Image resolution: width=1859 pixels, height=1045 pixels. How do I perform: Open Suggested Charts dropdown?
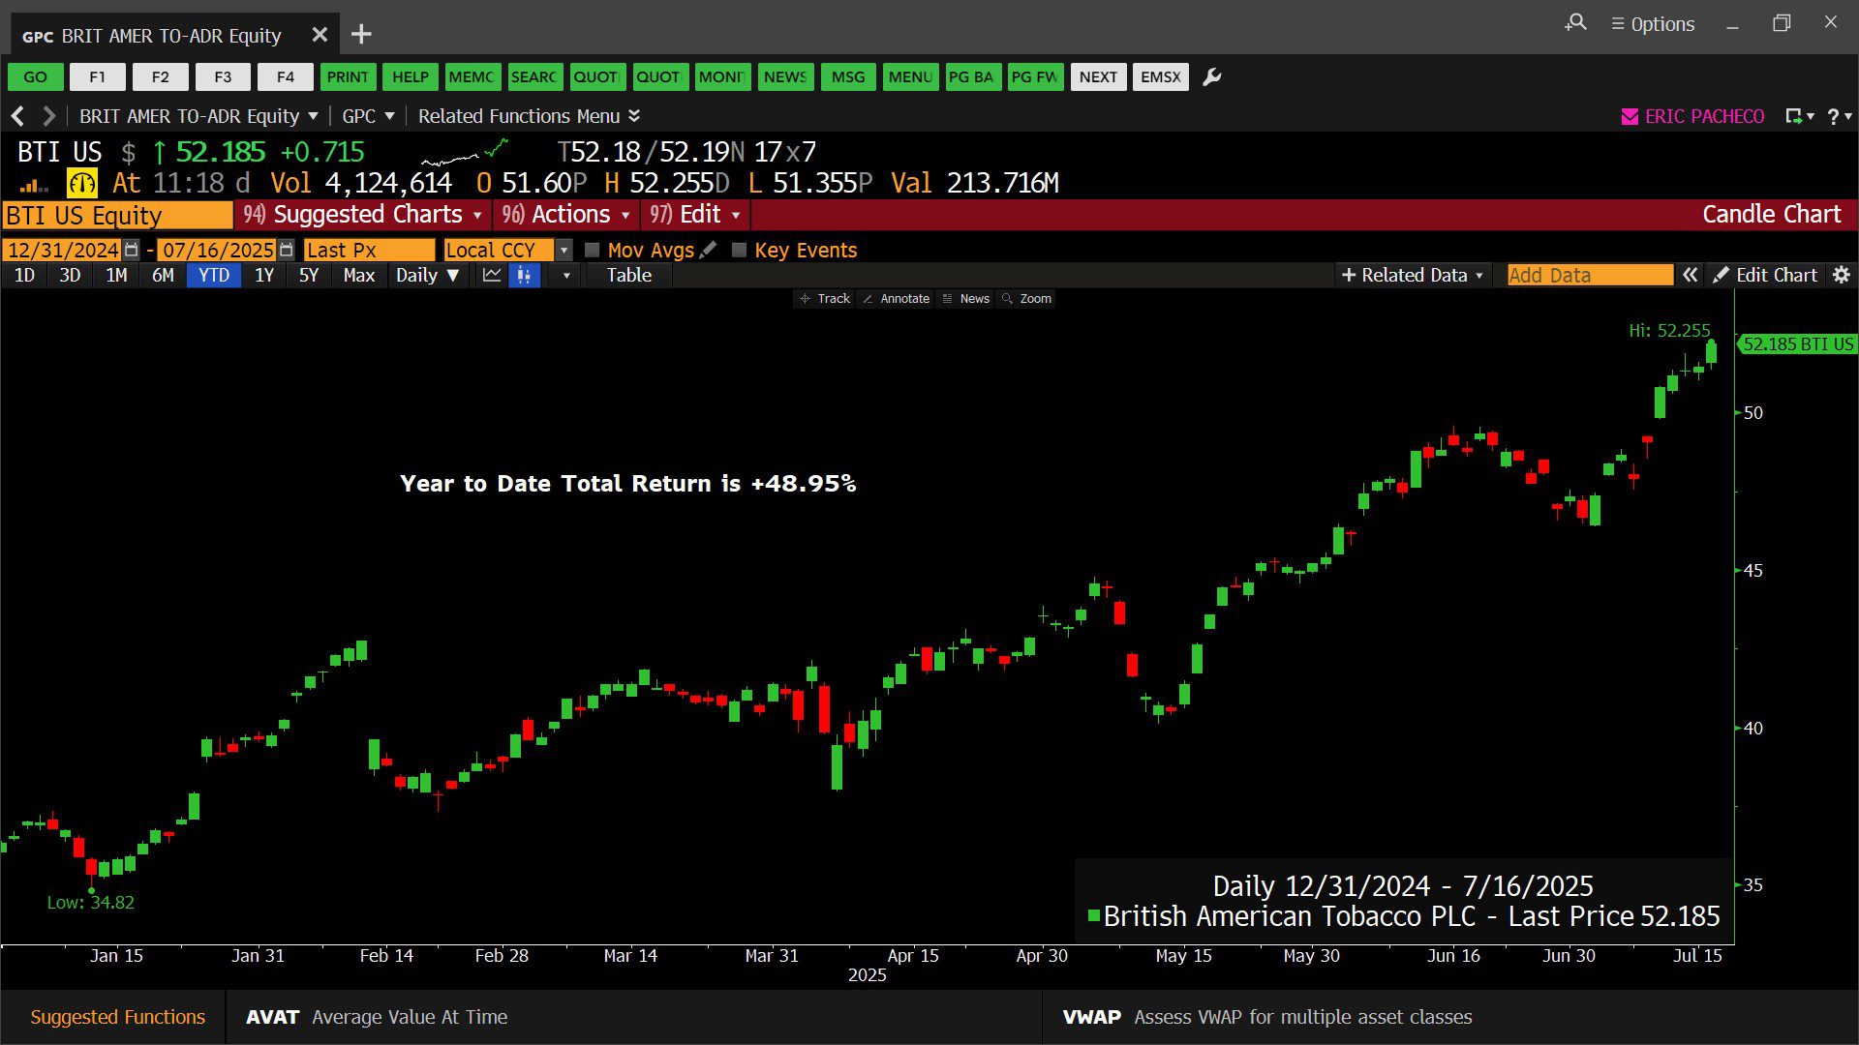(x=362, y=215)
